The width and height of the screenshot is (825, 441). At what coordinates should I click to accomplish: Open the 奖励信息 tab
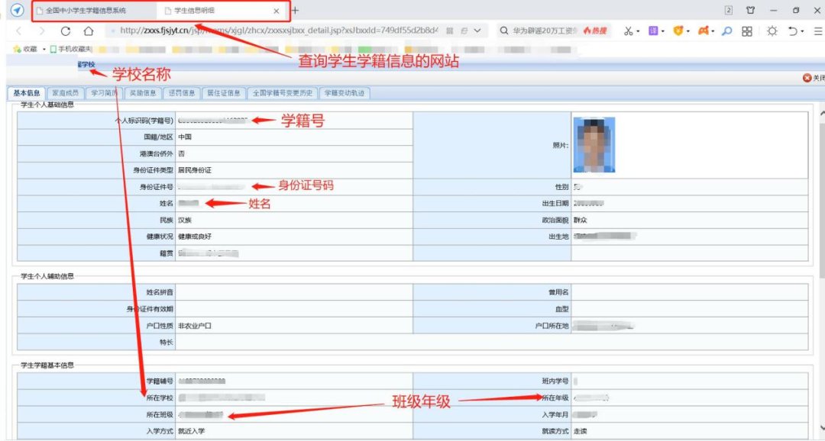pos(143,93)
